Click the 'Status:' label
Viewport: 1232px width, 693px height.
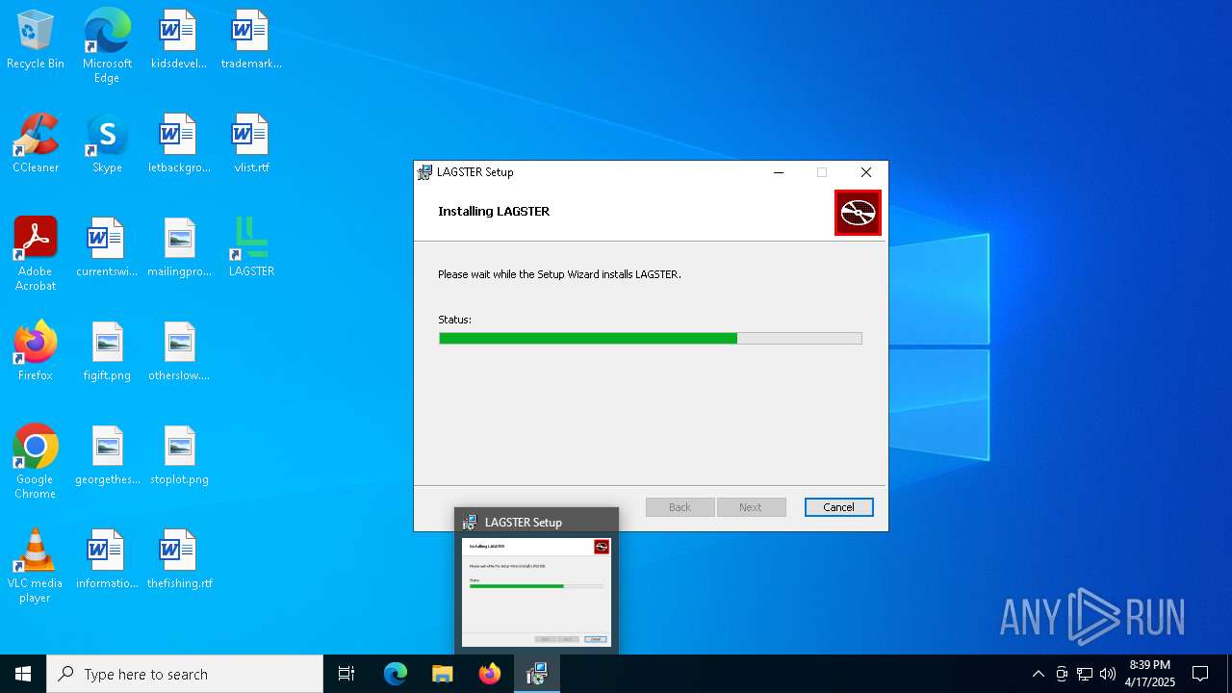[x=454, y=320]
